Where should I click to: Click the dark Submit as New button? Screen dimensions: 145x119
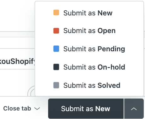point(86,109)
